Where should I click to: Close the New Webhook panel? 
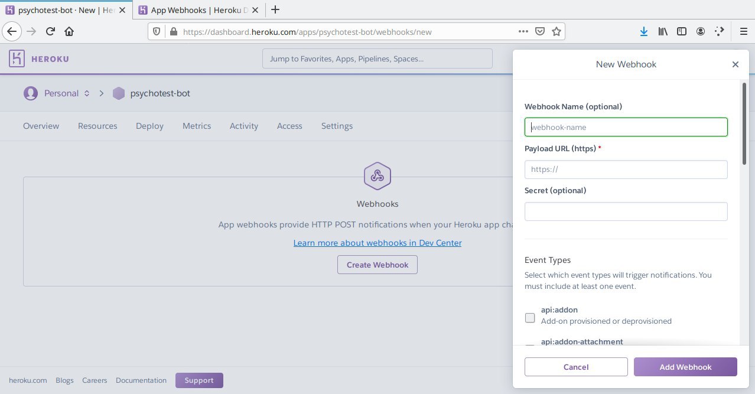coord(736,64)
